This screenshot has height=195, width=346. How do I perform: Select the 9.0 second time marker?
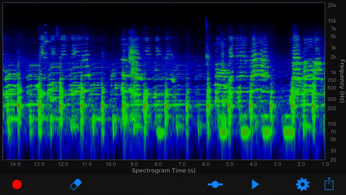click(134, 164)
